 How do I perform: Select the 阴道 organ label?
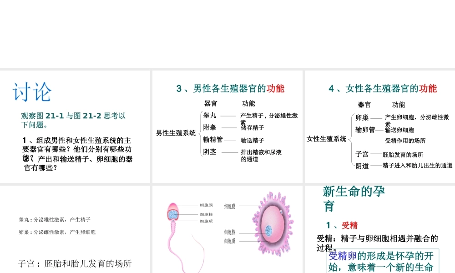[x=362, y=166]
